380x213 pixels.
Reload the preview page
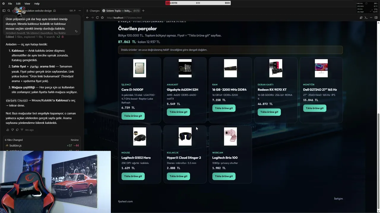(x=97, y=18)
